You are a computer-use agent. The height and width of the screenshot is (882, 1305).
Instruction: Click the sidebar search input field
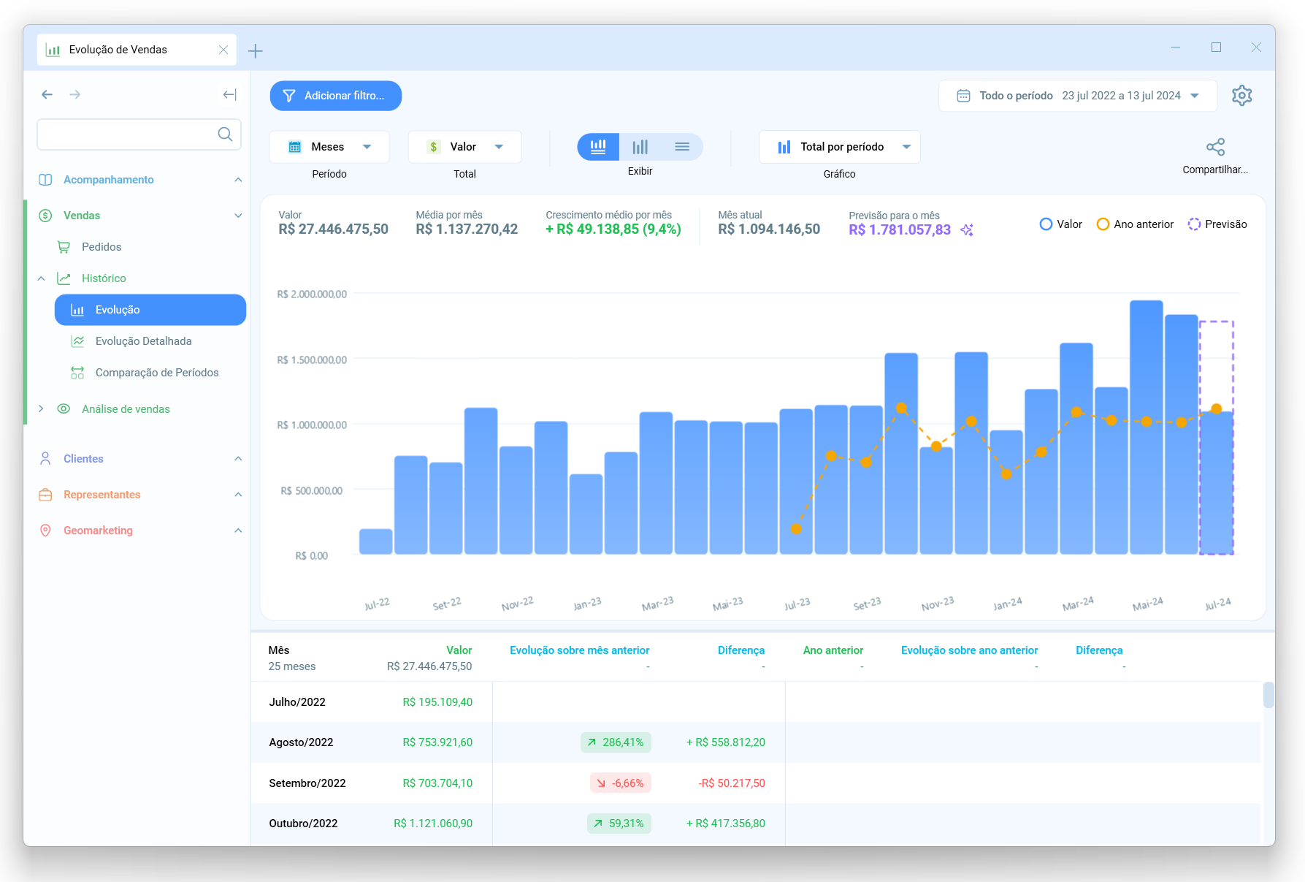click(139, 134)
